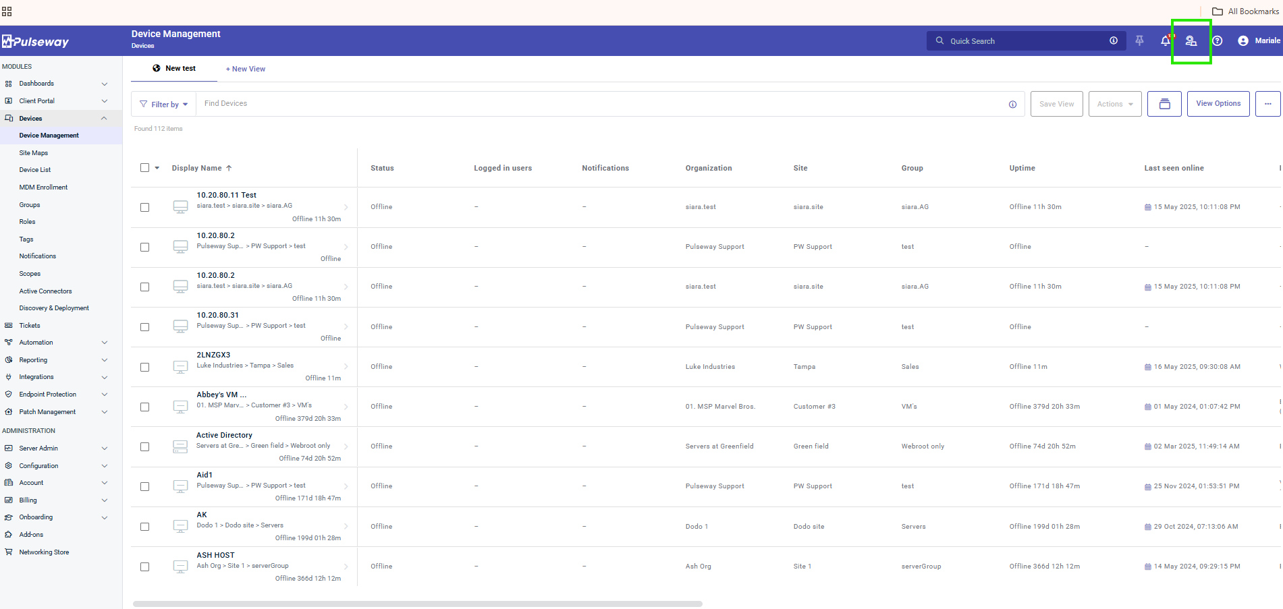Open the notifications bell icon
Screen dimensions: 1283x609
tap(1166, 40)
